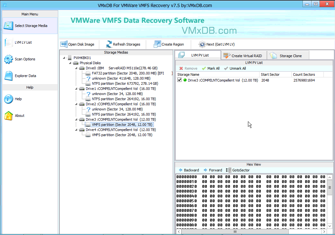Click the grey Unmark All check icon
Screen dimensions: 335x235
pos(226,68)
